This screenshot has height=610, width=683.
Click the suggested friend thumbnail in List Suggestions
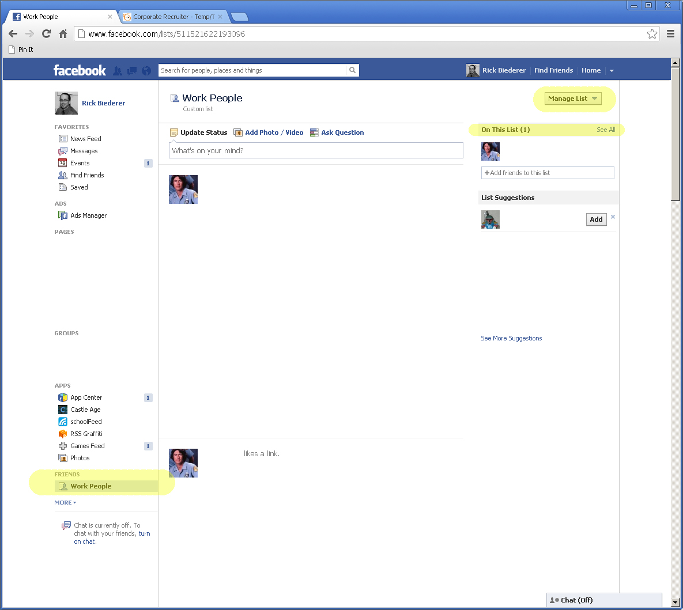coord(490,219)
